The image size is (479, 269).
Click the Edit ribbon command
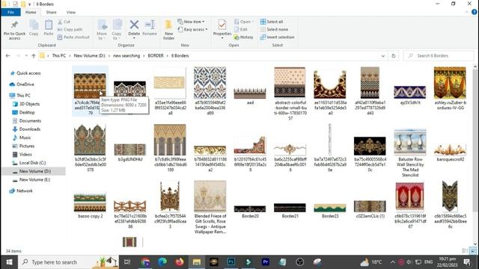click(x=241, y=29)
